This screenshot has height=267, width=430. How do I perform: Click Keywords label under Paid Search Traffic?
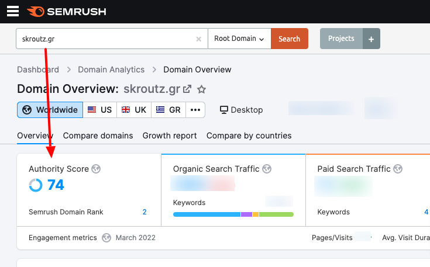click(x=333, y=212)
